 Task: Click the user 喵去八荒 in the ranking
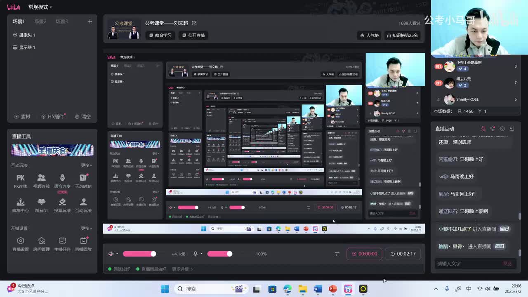463,79
